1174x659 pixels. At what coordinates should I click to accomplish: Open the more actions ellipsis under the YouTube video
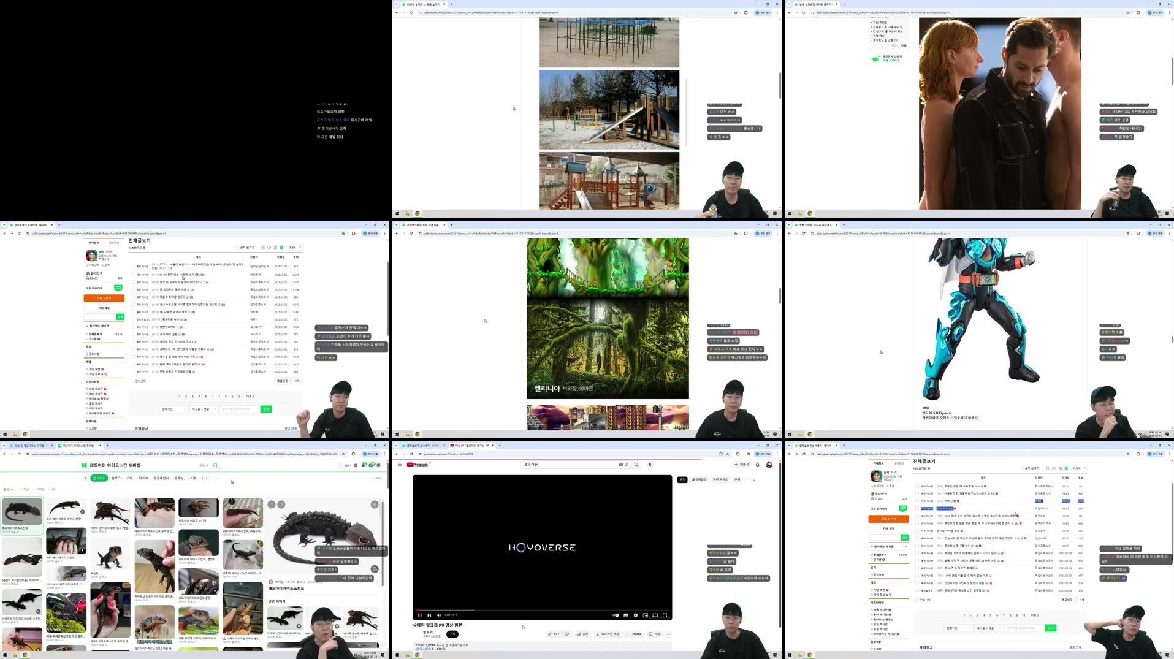tap(668, 634)
